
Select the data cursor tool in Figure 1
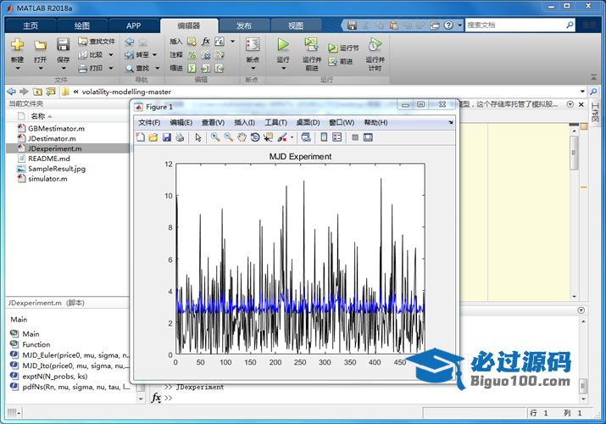(x=268, y=137)
